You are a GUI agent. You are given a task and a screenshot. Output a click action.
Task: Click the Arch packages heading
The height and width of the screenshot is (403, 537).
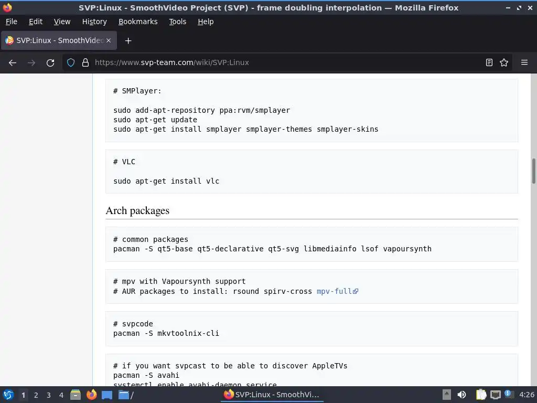point(137,210)
